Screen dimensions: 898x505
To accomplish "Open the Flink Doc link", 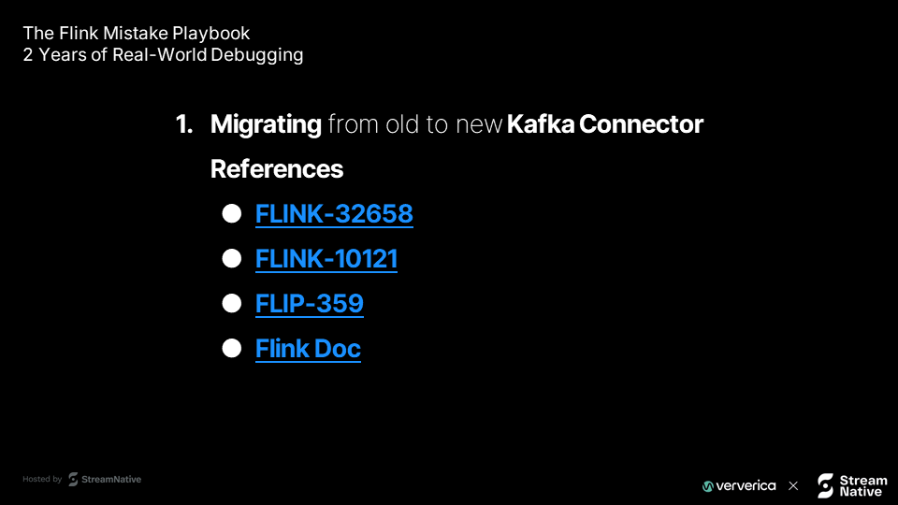I will point(308,348).
